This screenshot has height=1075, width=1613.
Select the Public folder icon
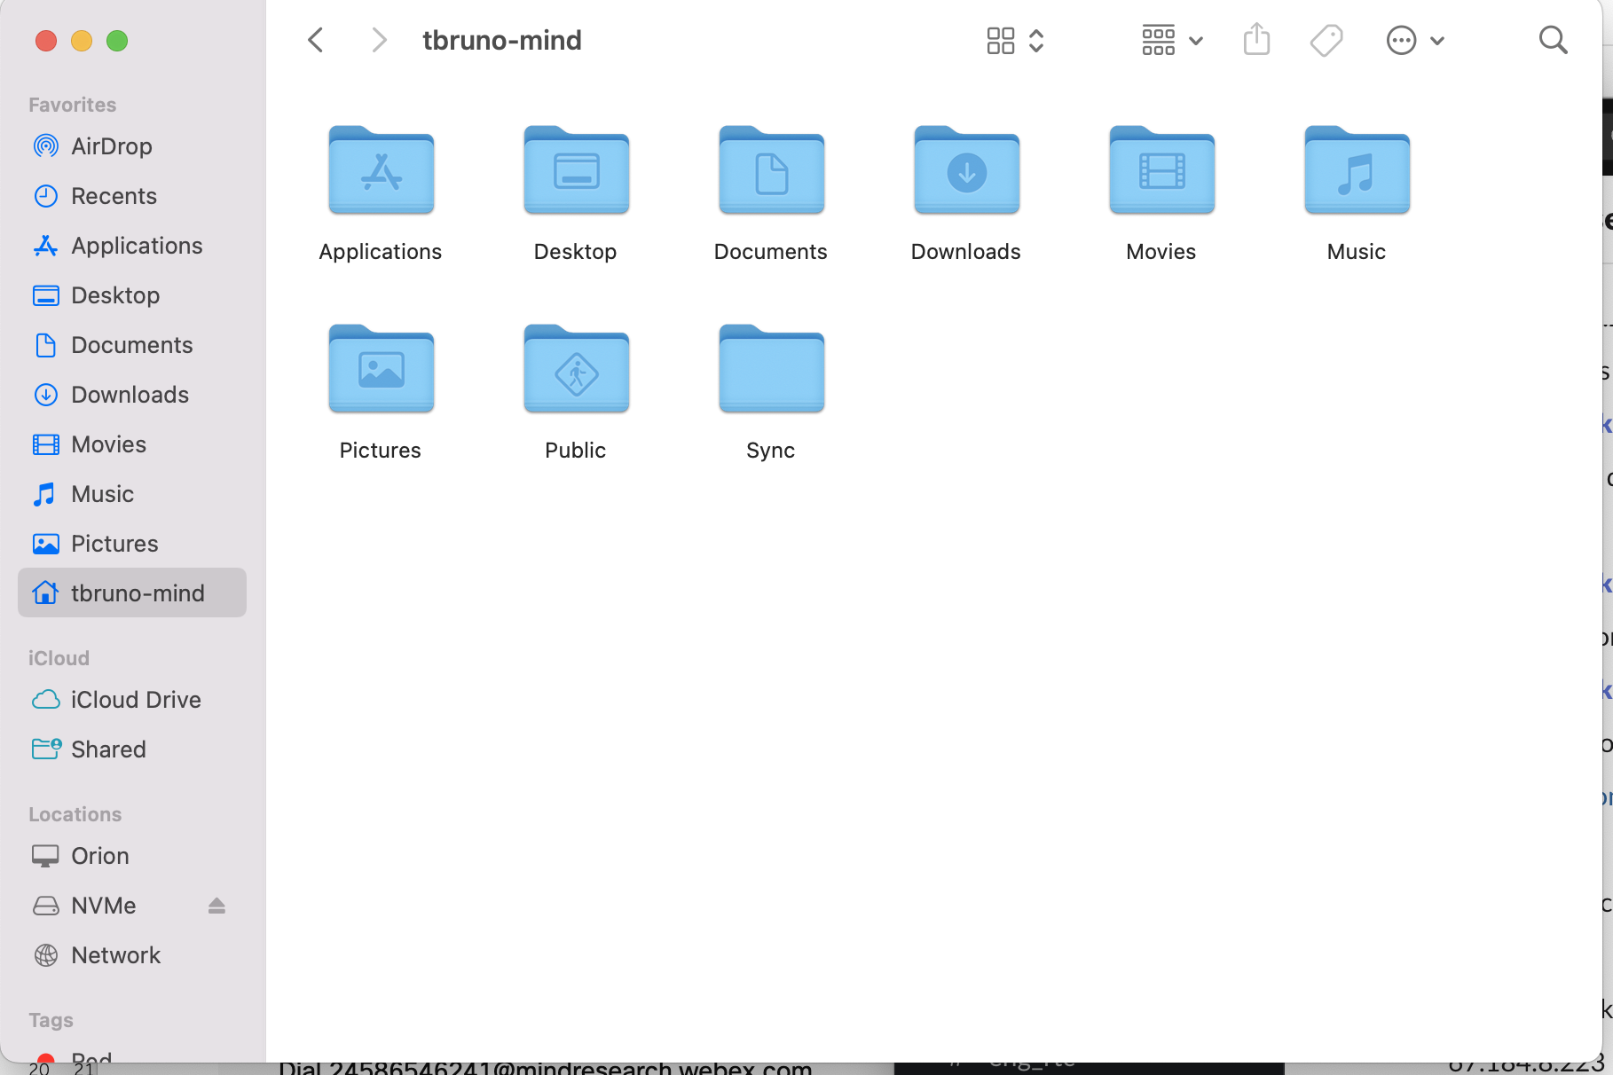pos(577,369)
